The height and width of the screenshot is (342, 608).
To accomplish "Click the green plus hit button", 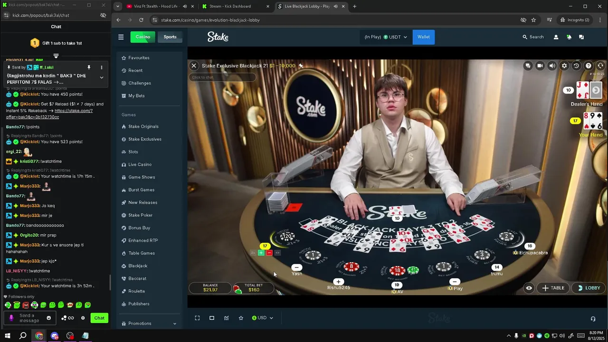I will [x=261, y=253].
